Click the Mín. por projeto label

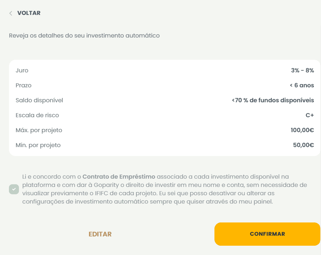click(38, 145)
